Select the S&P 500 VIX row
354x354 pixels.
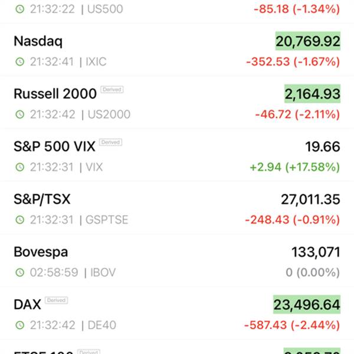(177, 155)
